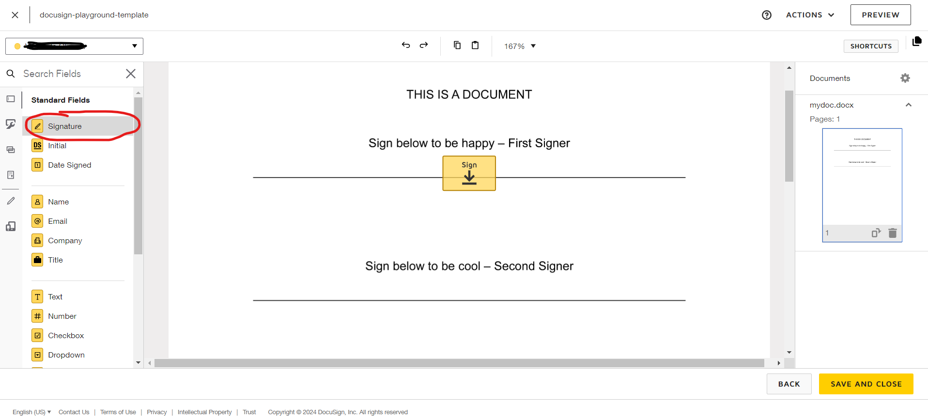The image size is (928, 420).
Task: Open the Documents settings gear
Action: pyautogui.click(x=905, y=78)
